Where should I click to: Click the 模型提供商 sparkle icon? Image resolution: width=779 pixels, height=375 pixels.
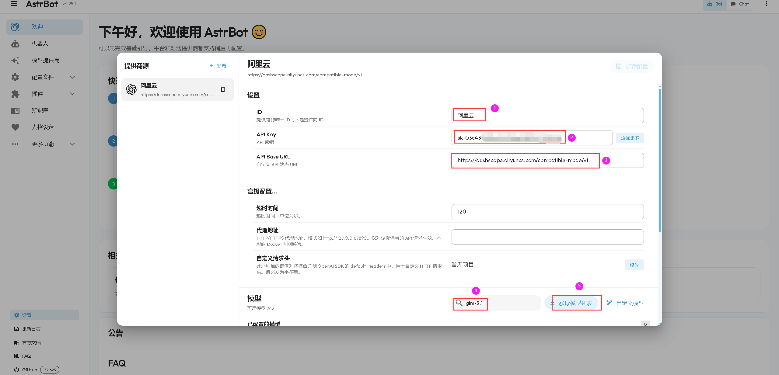[x=15, y=61]
